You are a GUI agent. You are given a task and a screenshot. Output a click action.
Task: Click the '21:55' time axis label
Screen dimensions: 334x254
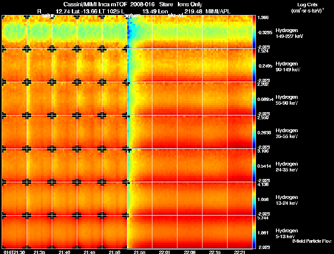pyautogui.click(x=139, y=252)
